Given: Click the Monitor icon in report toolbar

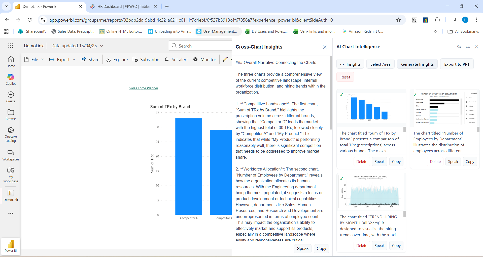Looking at the screenshot, I should click(195, 60).
